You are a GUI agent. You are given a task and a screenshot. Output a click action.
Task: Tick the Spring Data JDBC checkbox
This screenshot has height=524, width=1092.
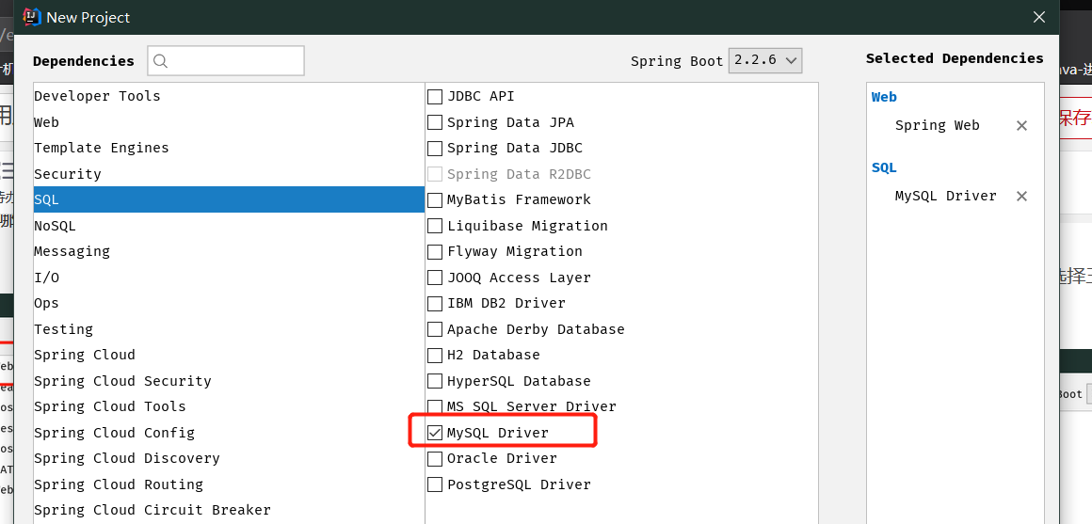click(x=435, y=149)
